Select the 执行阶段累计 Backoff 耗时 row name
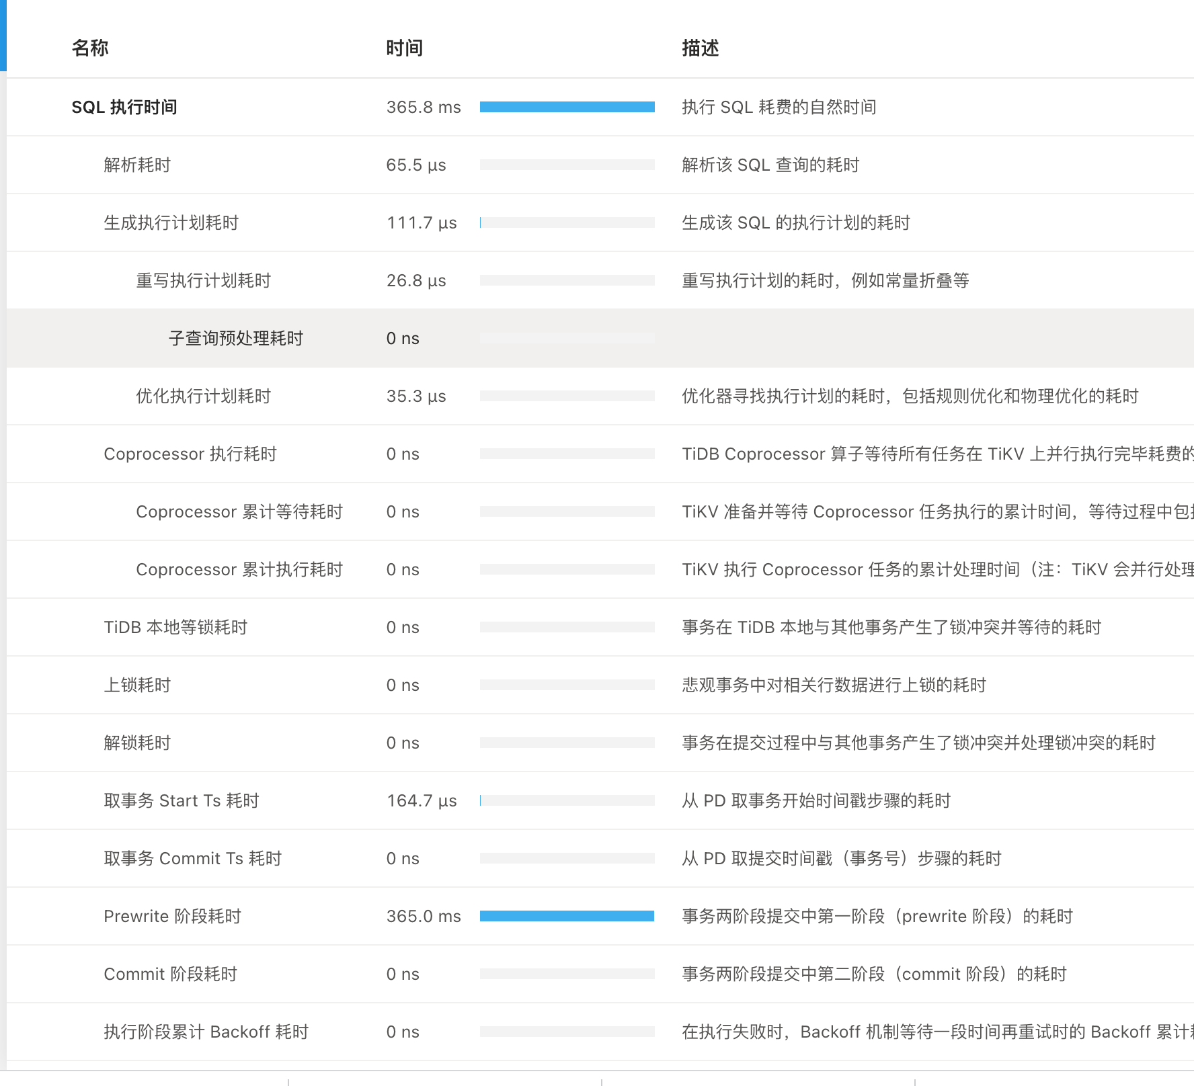Image resolution: width=1194 pixels, height=1086 pixels. coord(206,1032)
